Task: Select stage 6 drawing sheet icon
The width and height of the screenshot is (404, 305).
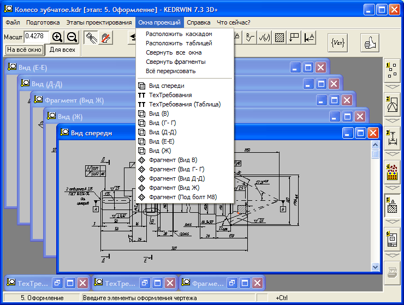Action: (391, 240)
